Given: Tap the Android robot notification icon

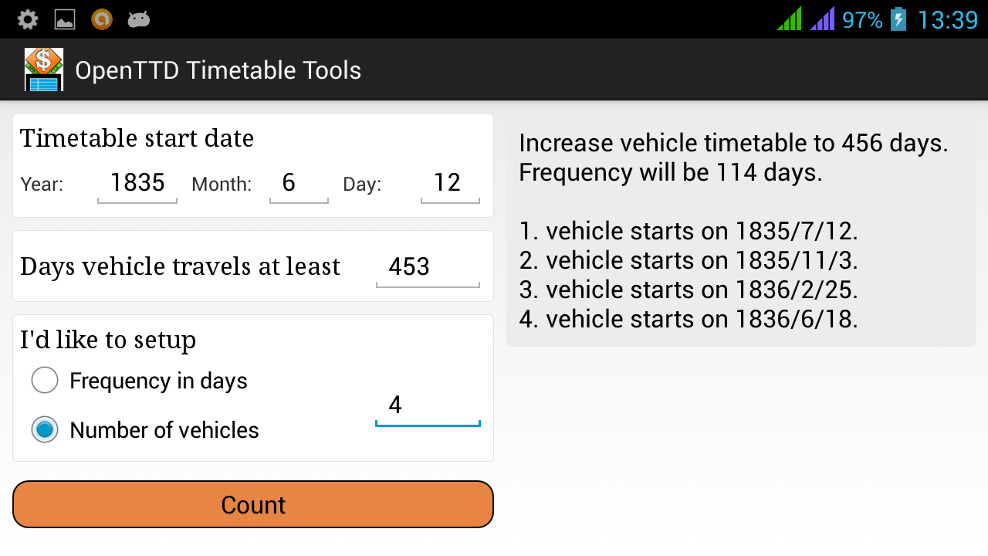Looking at the screenshot, I should (x=139, y=19).
